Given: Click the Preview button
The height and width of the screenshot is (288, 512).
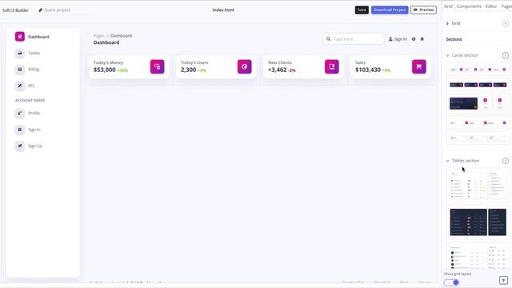Looking at the screenshot, I should [x=423, y=10].
